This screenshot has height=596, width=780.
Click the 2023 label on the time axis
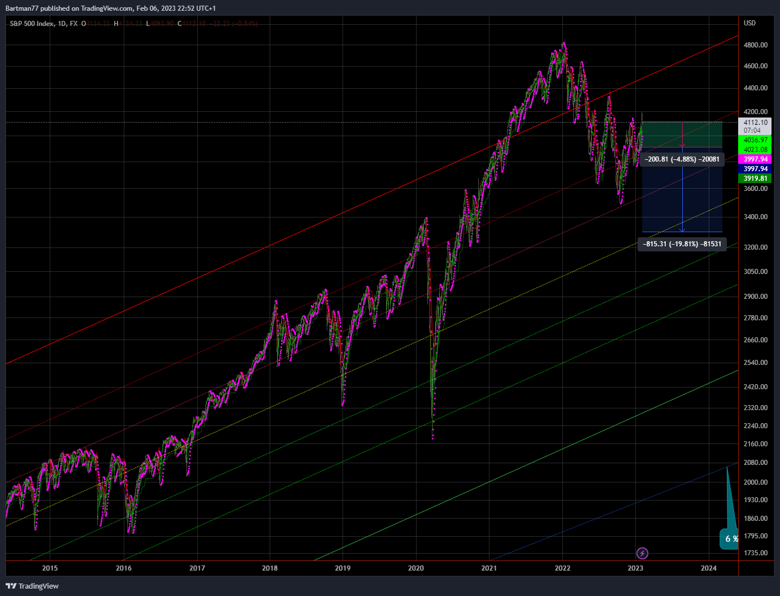pyautogui.click(x=635, y=568)
